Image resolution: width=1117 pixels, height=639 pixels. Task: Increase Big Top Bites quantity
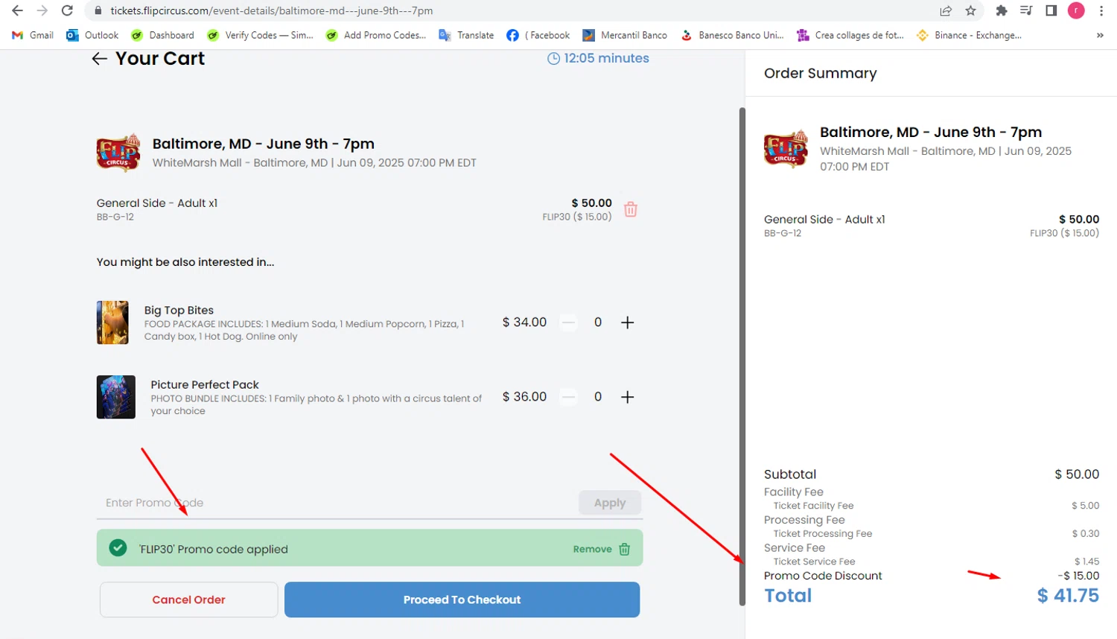[x=628, y=322]
